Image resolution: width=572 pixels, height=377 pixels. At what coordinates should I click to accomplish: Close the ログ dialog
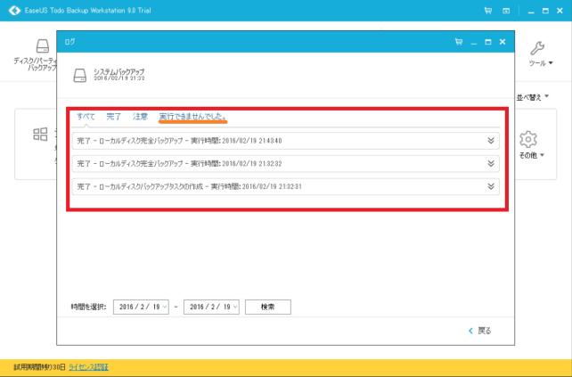[x=503, y=42]
